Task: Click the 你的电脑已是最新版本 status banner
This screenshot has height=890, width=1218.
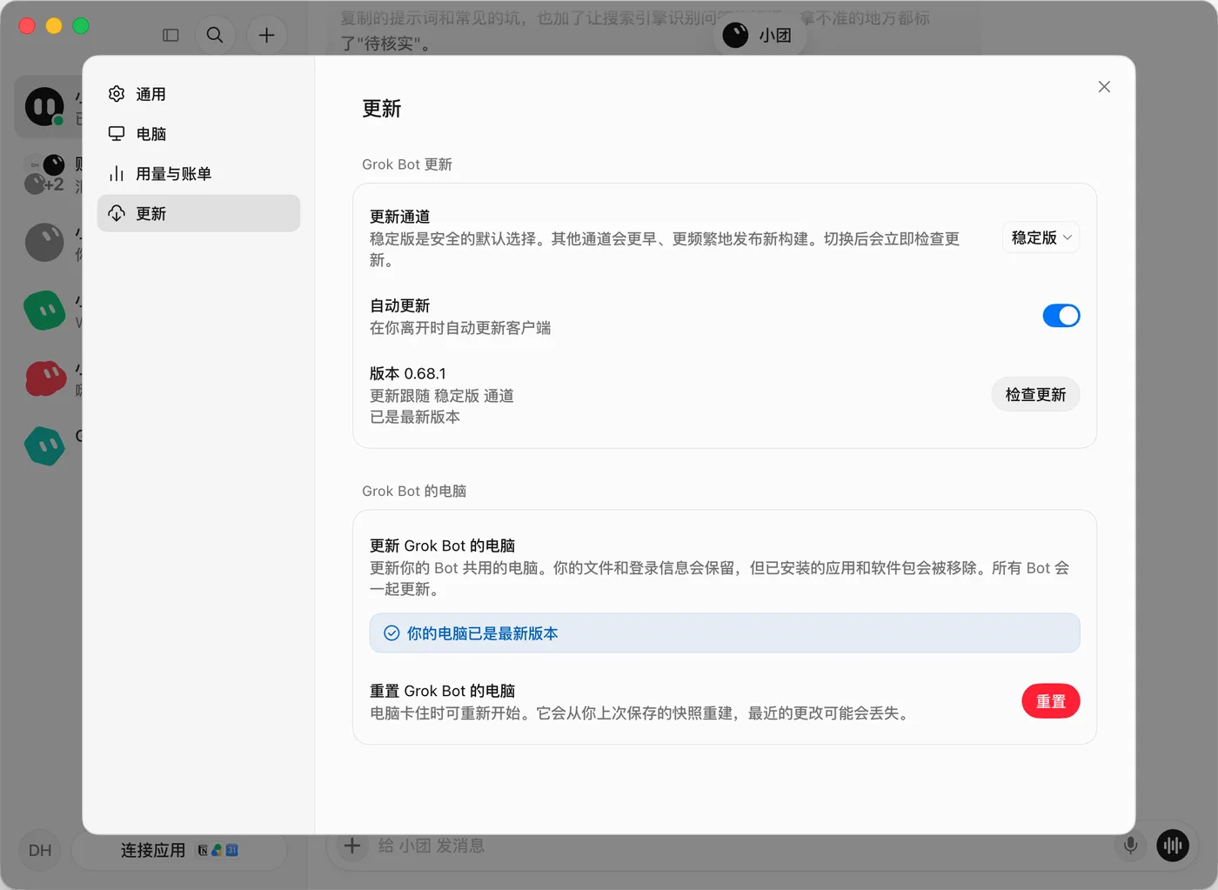Action: [x=725, y=633]
